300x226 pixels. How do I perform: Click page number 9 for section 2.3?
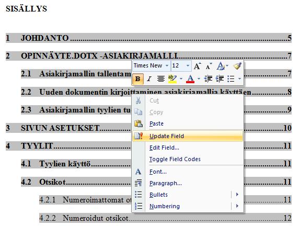pos(290,110)
